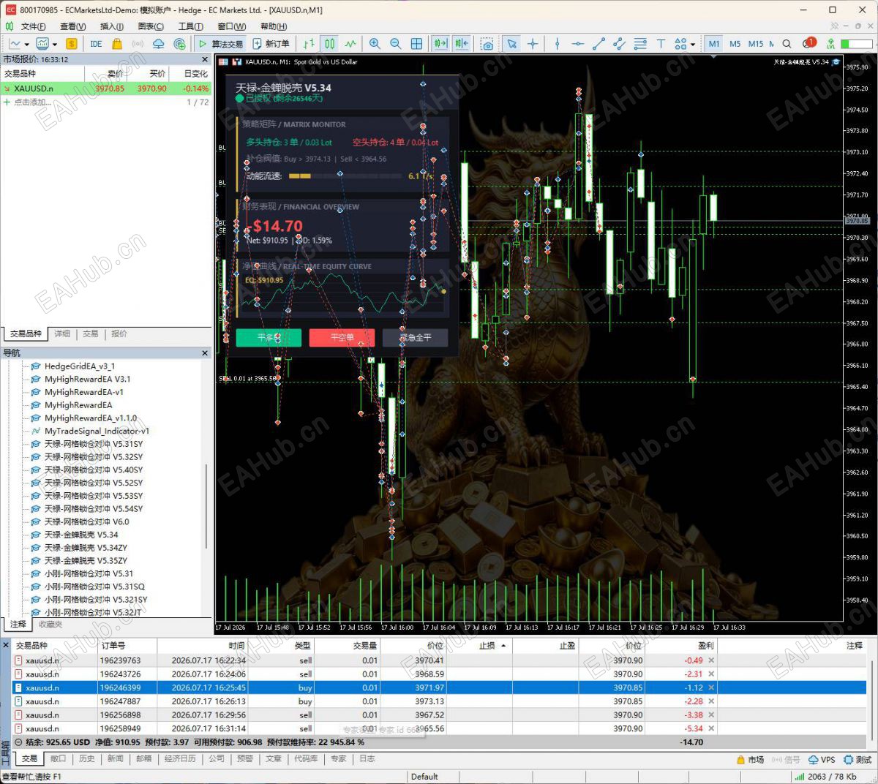Image resolution: width=878 pixels, height=784 pixels.
Task: Zoom in on the chart with magnifier plus
Action: click(x=375, y=44)
